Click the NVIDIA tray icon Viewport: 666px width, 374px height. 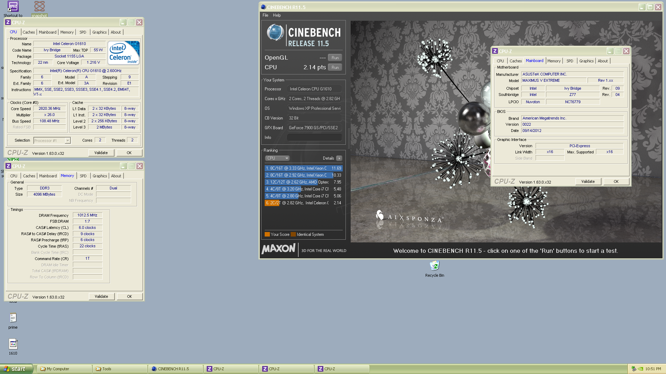(640, 369)
